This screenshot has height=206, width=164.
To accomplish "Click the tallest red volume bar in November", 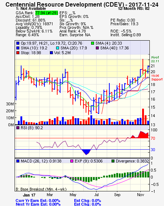I will click(143, 116).
